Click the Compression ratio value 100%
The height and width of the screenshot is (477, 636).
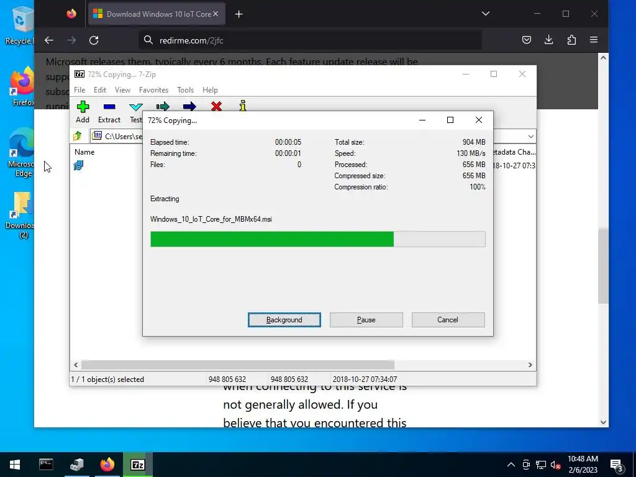point(478,187)
